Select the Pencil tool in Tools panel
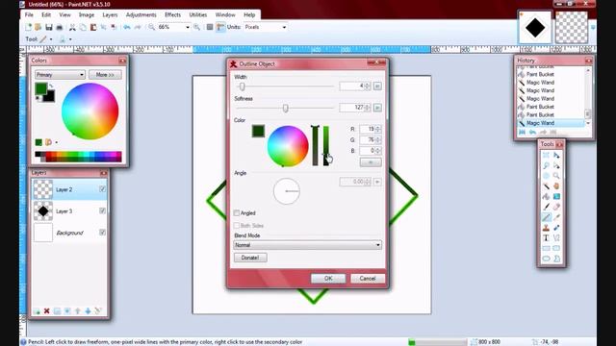616x346 pixels. [546, 217]
